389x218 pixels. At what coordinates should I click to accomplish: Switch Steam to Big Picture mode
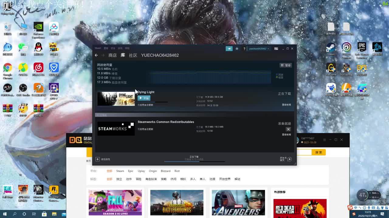[276, 49]
